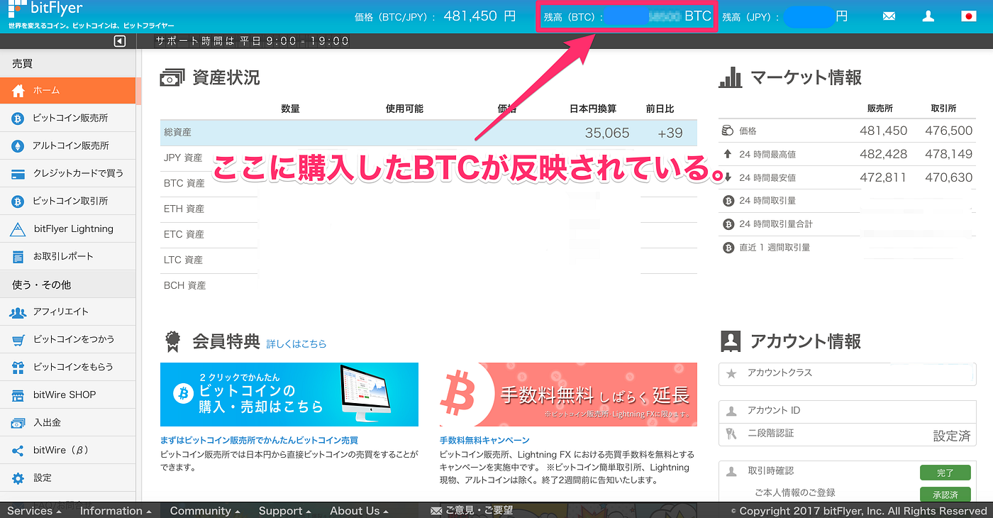Click the 直近 1 週間取引量 market row

click(x=848, y=248)
